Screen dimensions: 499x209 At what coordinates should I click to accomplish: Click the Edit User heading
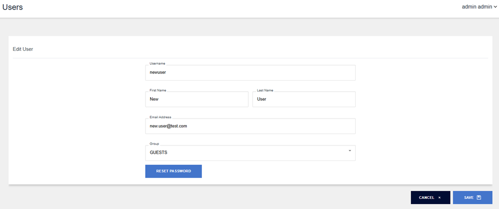pos(23,49)
